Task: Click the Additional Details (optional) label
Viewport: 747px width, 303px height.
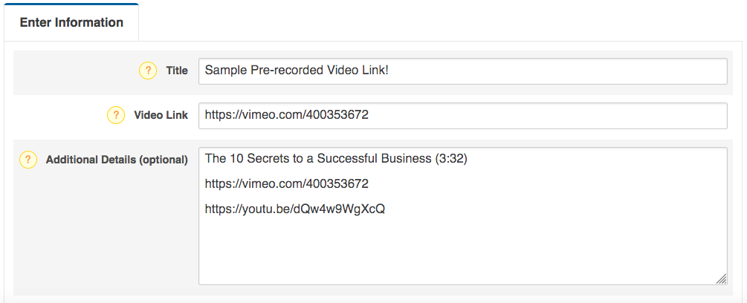Action: coord(117,160)
